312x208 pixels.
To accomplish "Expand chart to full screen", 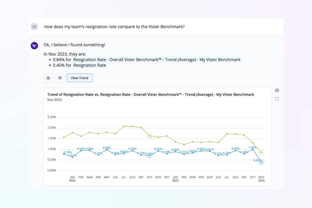I will [x=277, y=99].
